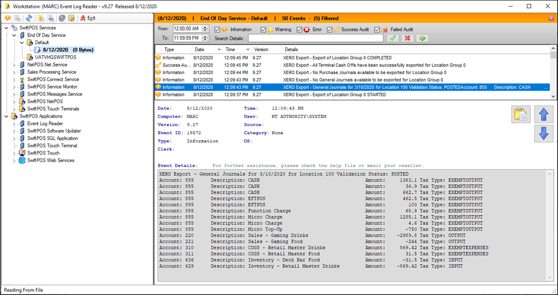The height and width of the screenshot is (295, 558).
Task: Sort by Date column header
Action: pyautogui.click(x=208, y=50)
